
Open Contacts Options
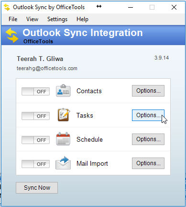click(x=148, y=91)
